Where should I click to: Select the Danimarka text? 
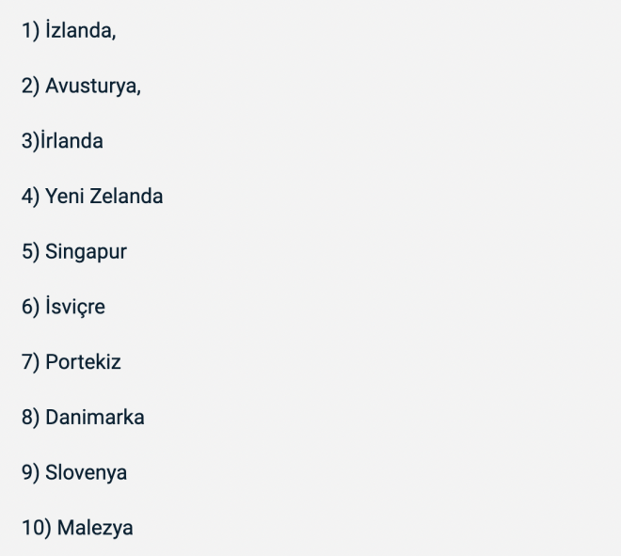pyautogui.click(x=95, y=418)
